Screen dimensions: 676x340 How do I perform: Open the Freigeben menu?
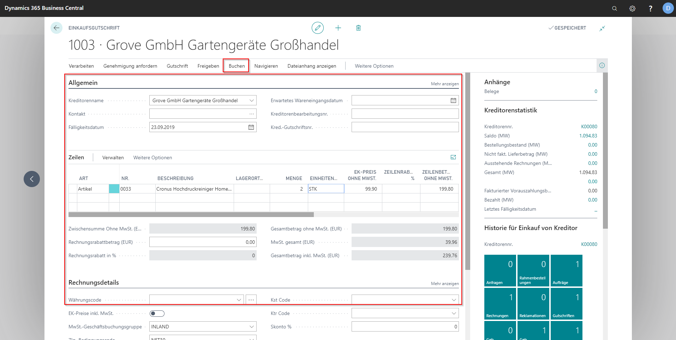tap(208, 66)
